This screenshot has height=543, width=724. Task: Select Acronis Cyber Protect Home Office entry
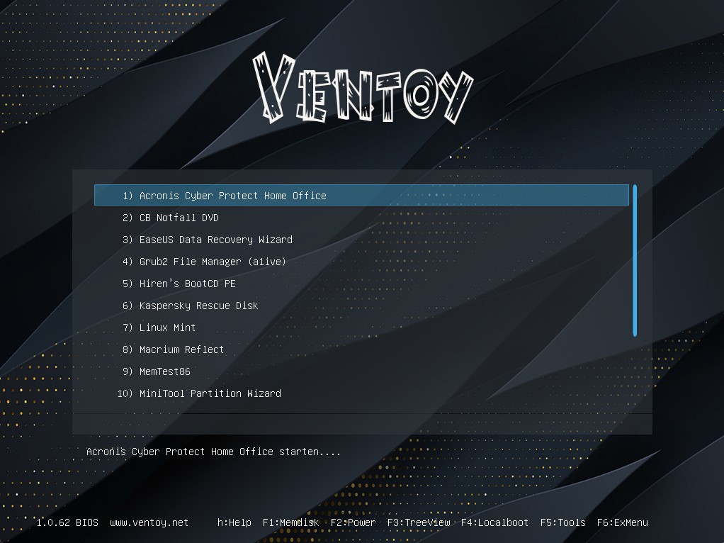point(361,195)
